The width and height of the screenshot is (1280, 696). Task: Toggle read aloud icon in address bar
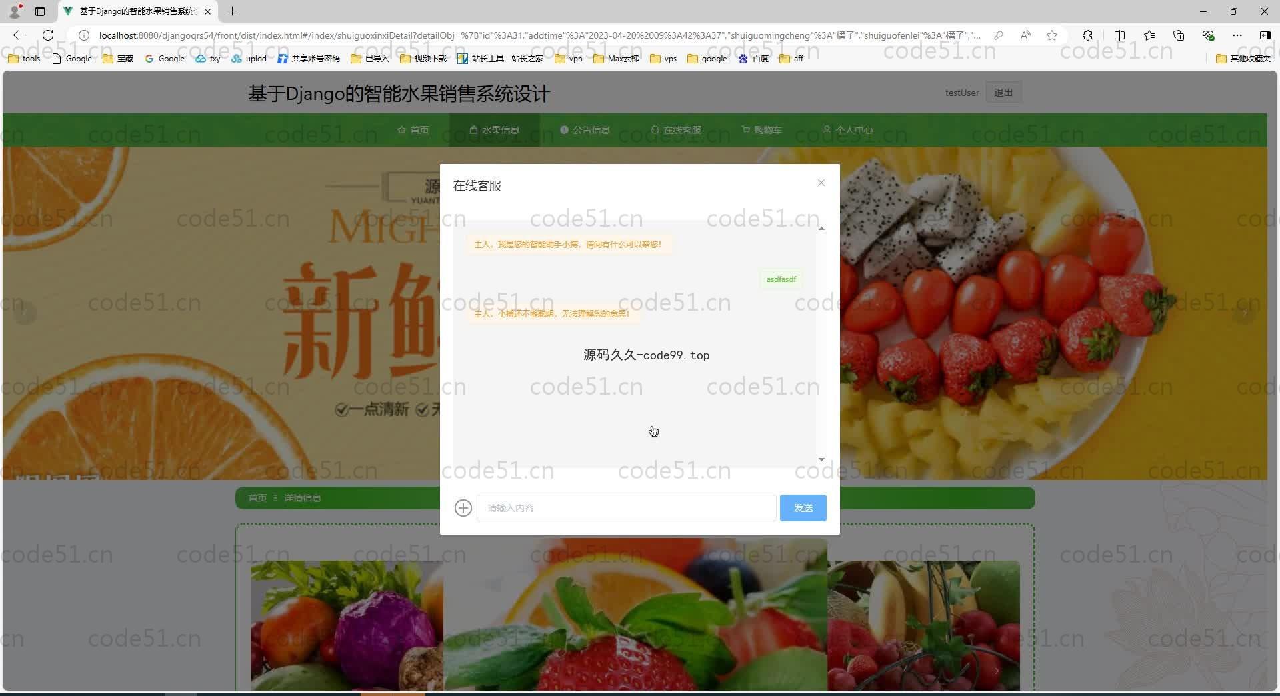pyautogui.click(x=1025, y=35)
